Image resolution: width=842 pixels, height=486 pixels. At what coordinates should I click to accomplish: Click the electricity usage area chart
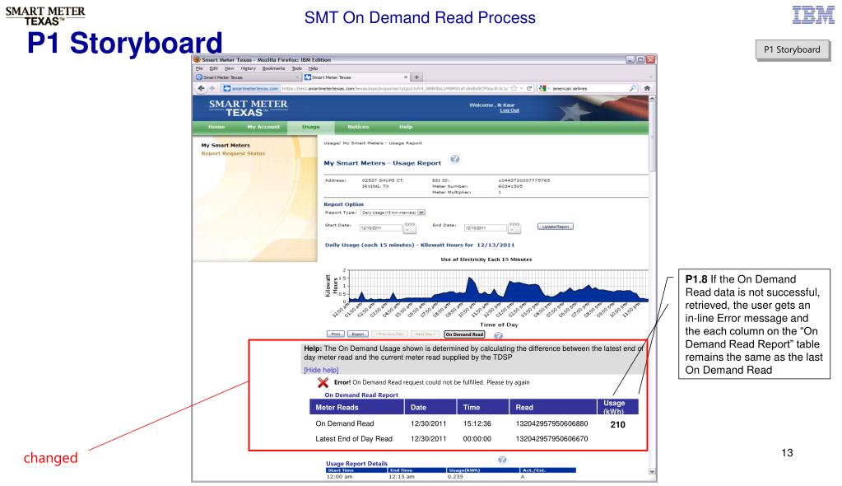pos(498,286)
